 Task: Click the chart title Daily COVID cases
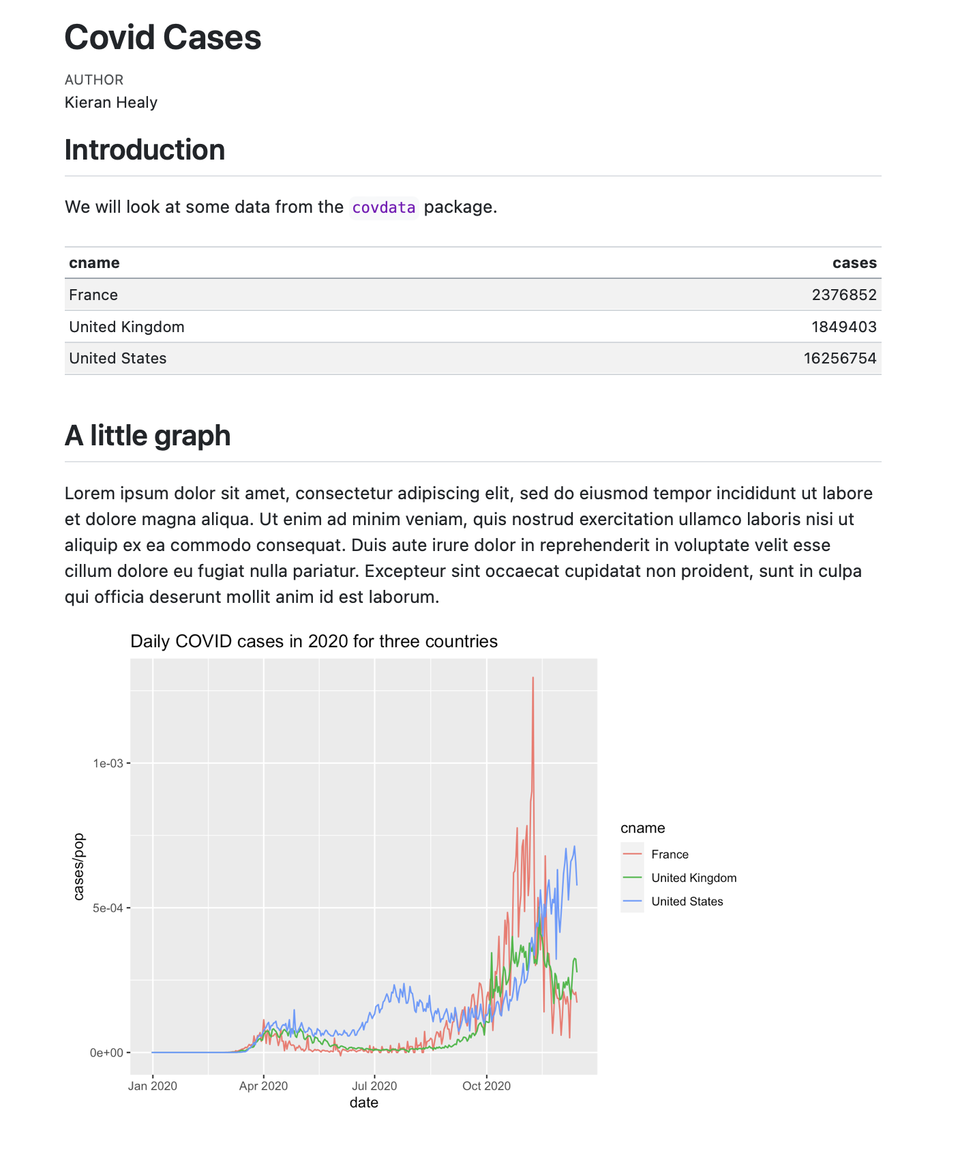314,641
